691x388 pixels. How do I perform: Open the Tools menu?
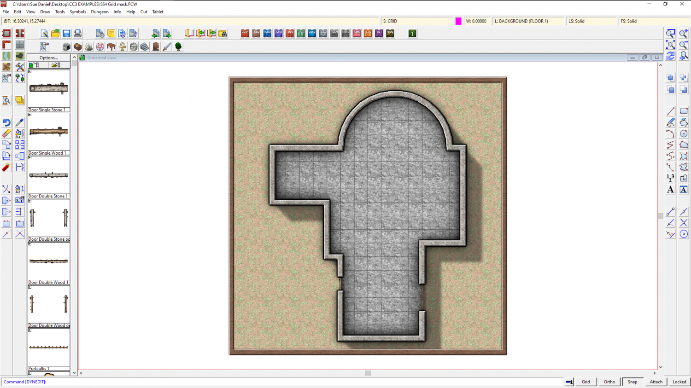coord(60,12)
